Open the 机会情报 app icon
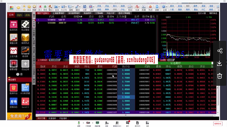 25,25
